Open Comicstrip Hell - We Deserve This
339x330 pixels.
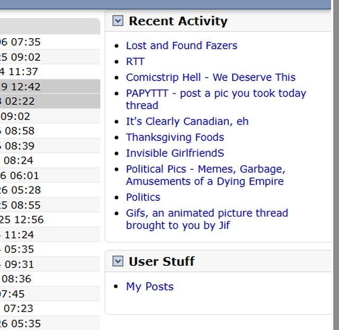(x=210, y=77)
